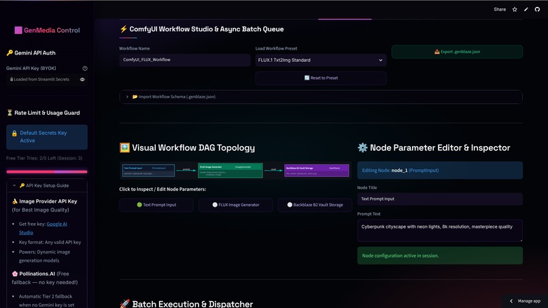Click the rocket icon beside Batch Execution
Viewport: 548px width, 308px height.
[124, 304]
